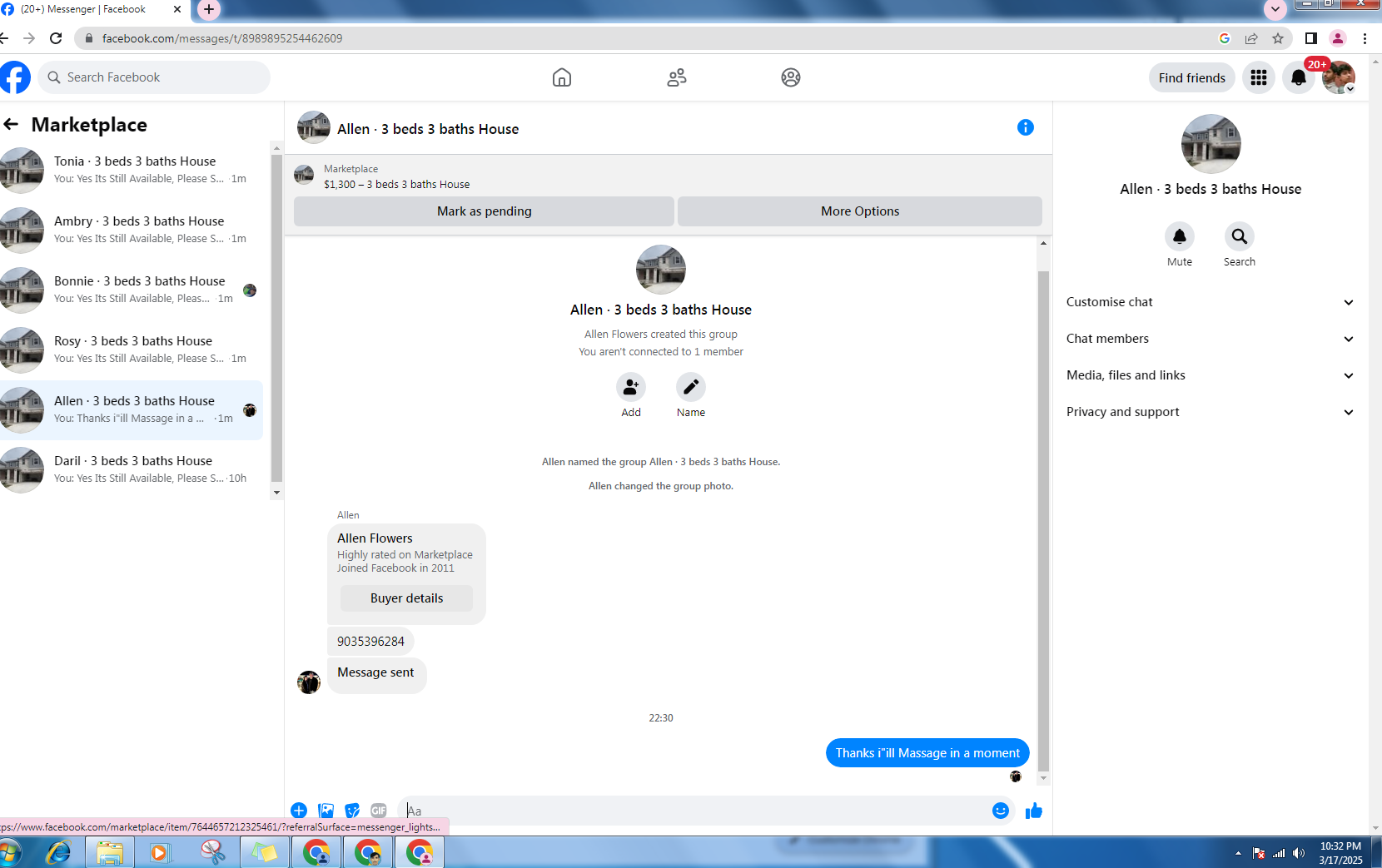This screenshot has width=1382, height=868.
Task: Open Windows Start menu
Action: [10, 853]
